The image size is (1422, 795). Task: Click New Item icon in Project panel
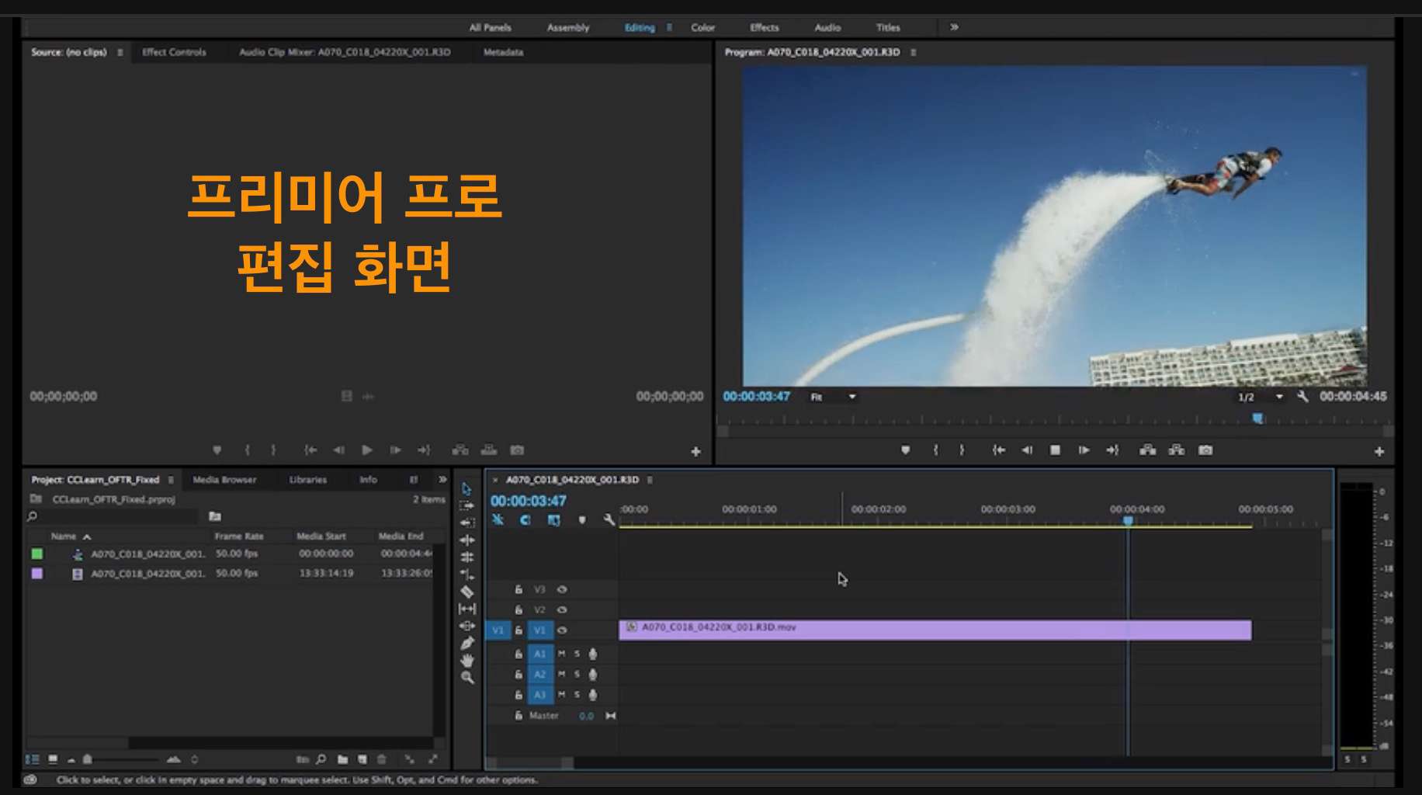(362, 759)
